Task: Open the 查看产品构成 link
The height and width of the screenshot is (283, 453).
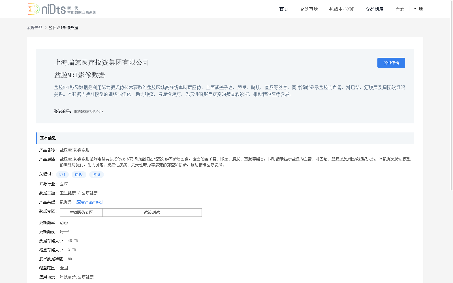Action: [x=89, y=202]
